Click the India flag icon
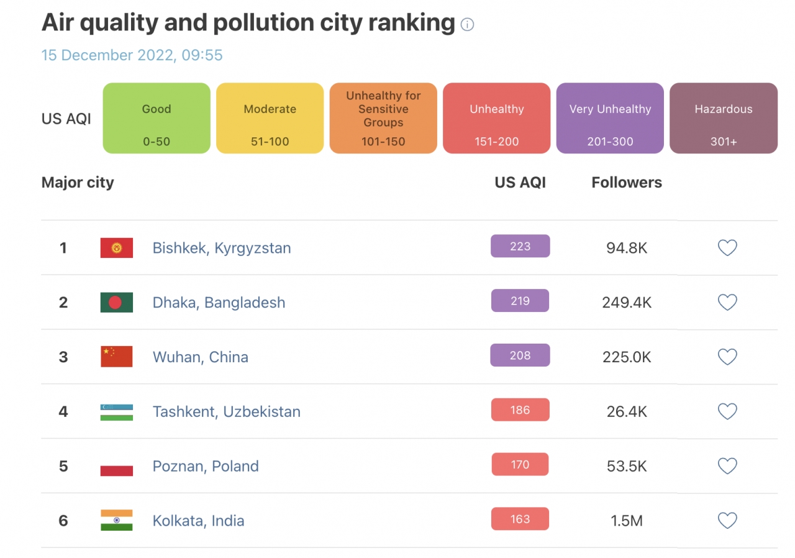The height and width of the screenshot is (558, 795). tap(117, 521)
